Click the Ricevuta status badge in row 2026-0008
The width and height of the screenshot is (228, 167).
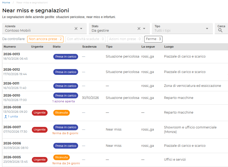61,112
